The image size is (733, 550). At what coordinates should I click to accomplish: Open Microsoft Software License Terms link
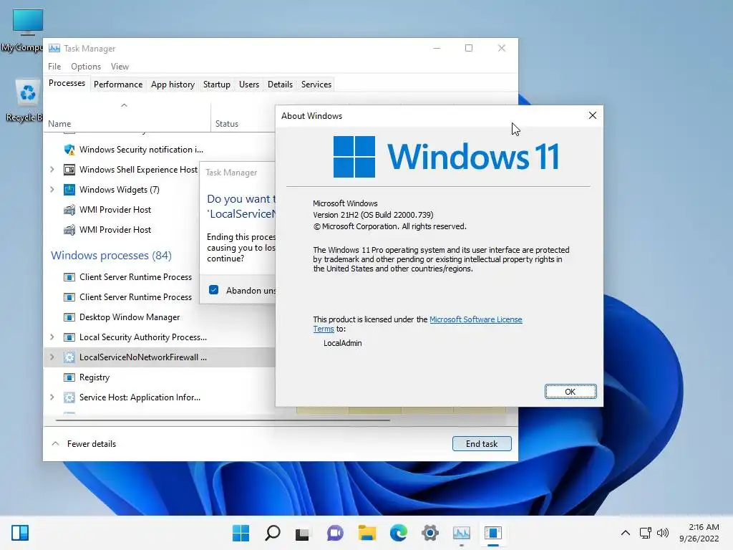[475, 319]
